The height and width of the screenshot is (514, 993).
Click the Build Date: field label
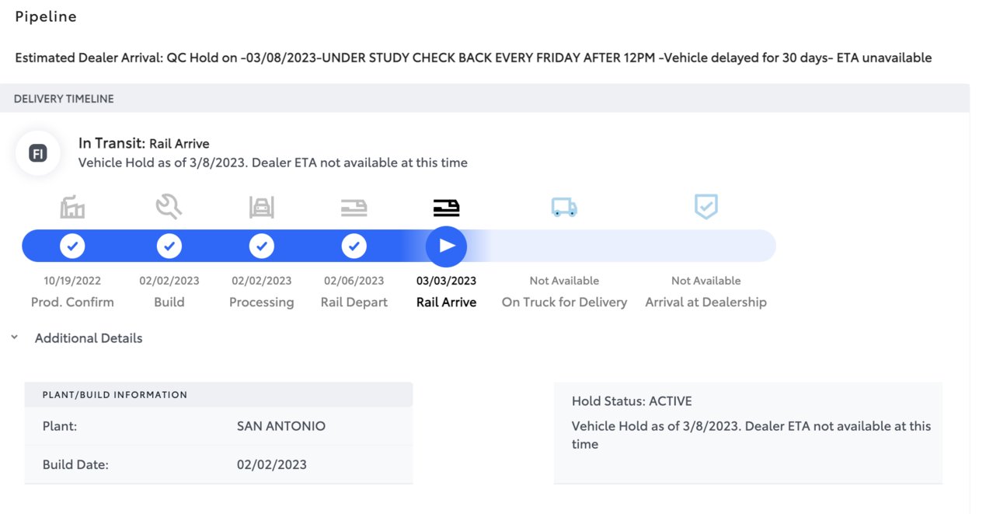click(75, 465)
